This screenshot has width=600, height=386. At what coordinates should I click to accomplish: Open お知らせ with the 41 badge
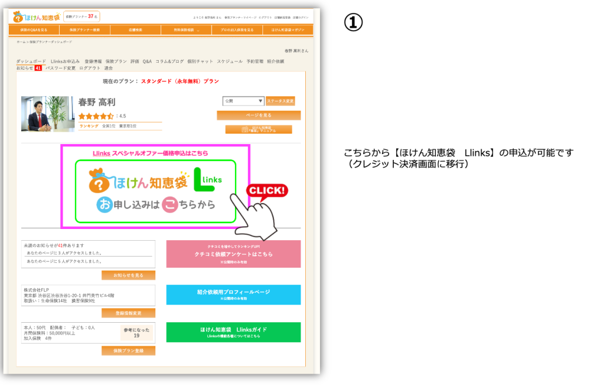tap(29, 68)
